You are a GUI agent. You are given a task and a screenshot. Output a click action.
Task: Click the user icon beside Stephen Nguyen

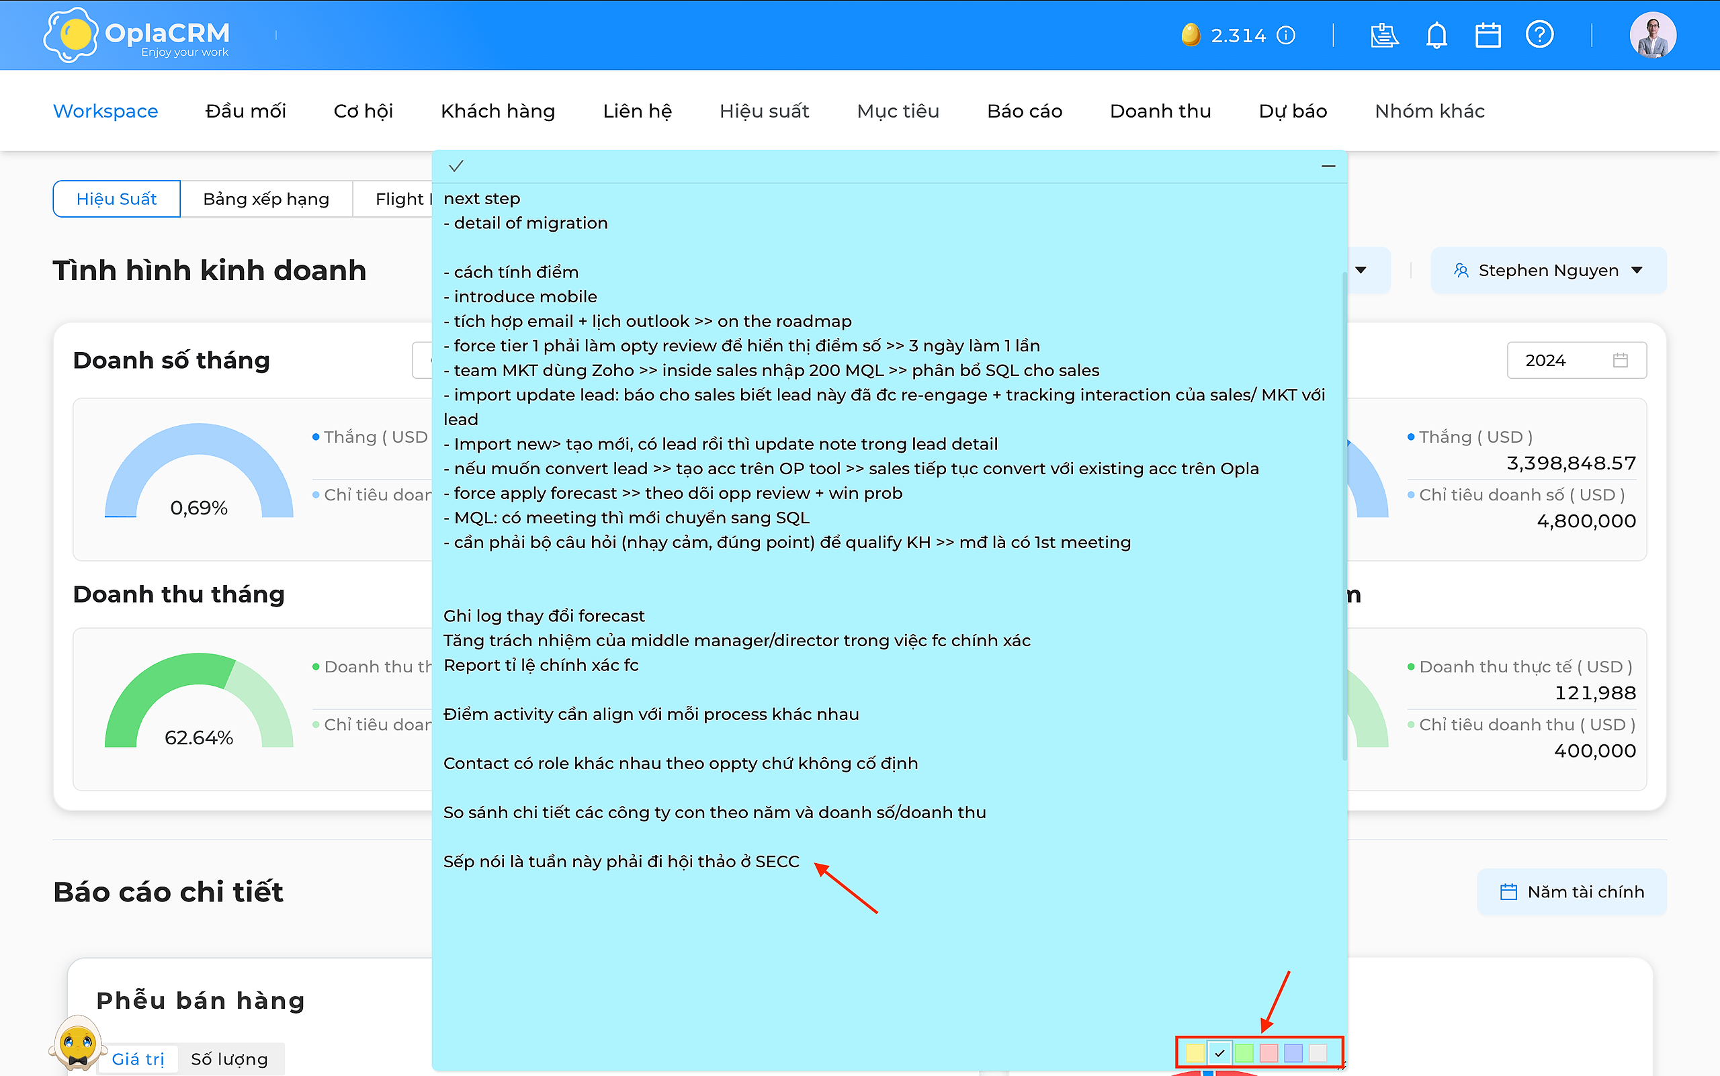(1461, 271)
